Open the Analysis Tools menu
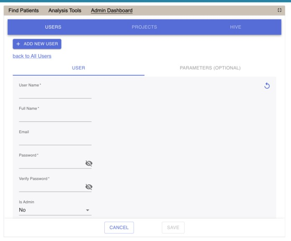This screenshot has height=241, width=291. click(x=65, y=10)
